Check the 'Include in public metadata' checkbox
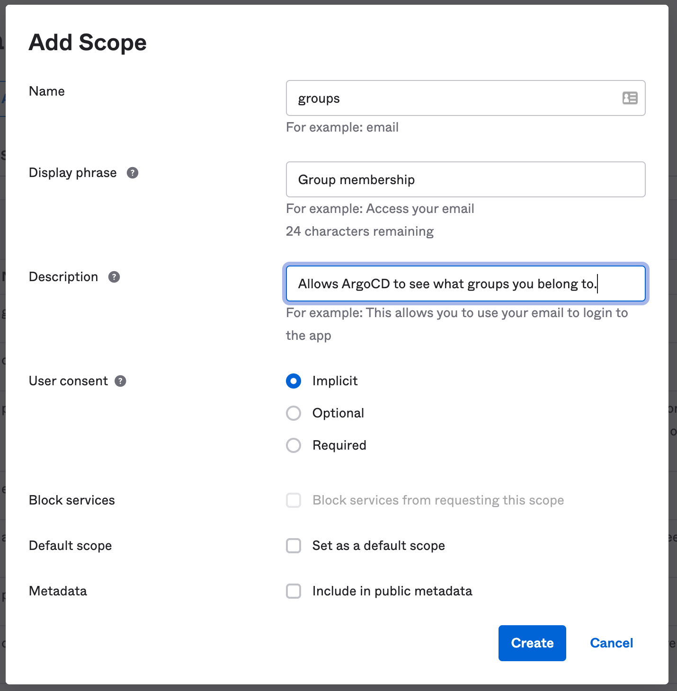677x691 pixels. tap(294, 591)
